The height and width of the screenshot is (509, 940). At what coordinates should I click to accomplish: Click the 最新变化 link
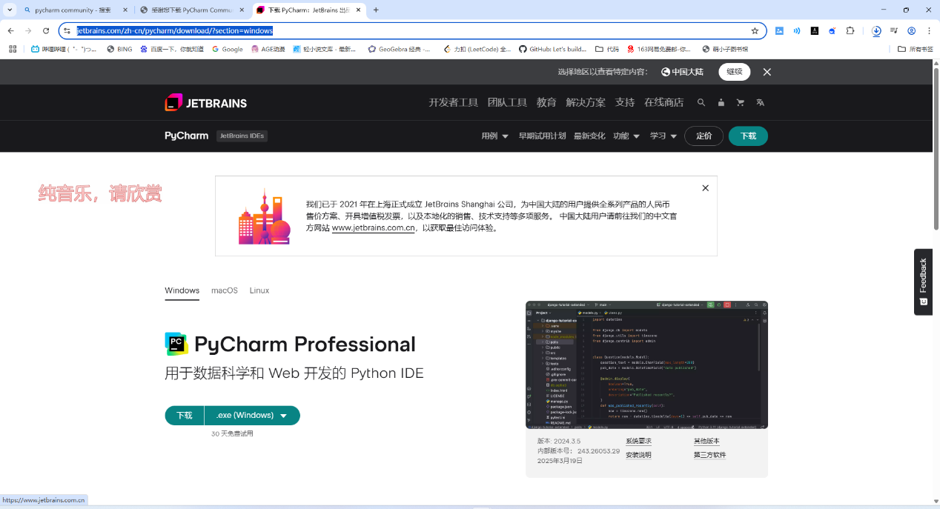tap(589, 136)
